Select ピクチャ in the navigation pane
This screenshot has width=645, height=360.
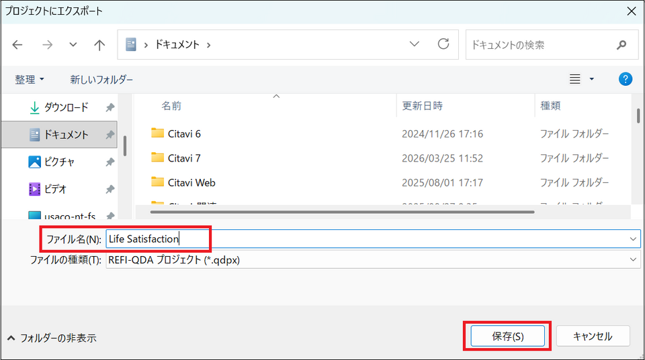(59, 162)
